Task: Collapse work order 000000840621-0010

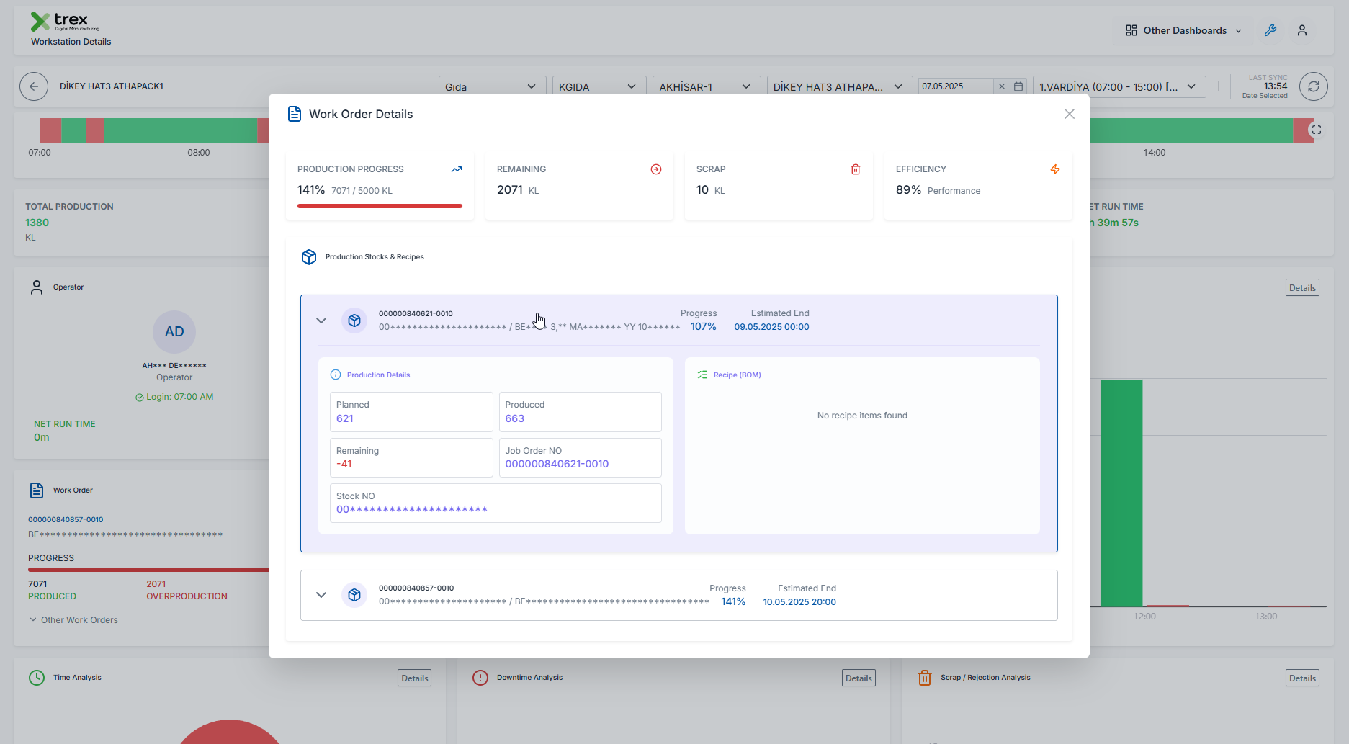Action: click(321, 321)
